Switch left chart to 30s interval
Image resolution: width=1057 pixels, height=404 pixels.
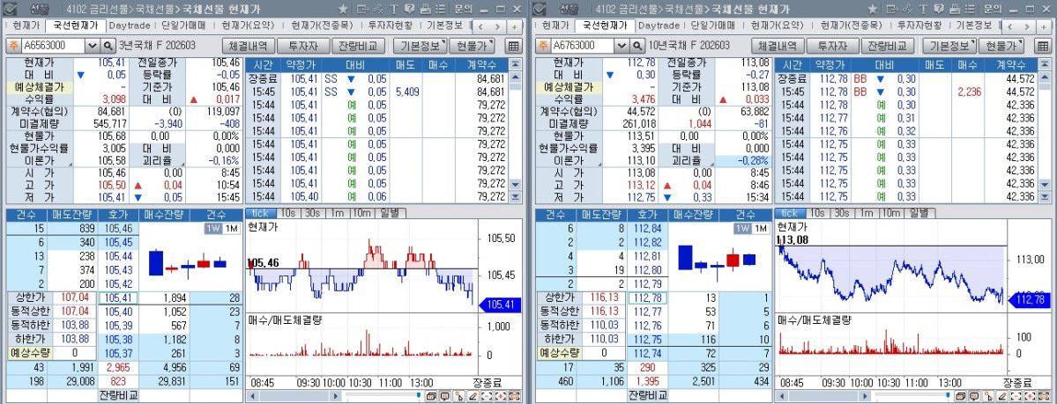click(312, 213)
